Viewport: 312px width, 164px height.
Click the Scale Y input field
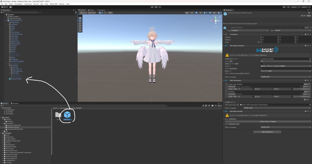pyautogui.click(x=286, y=42)
